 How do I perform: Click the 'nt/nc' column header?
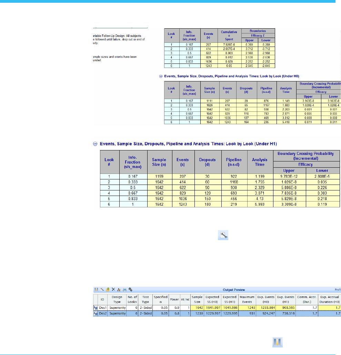(x=185, y=299)
